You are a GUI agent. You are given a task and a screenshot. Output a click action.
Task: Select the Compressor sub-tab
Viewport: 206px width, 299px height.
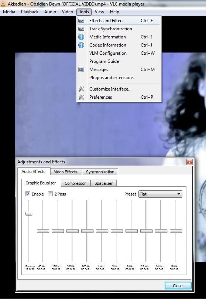(75, 183)
